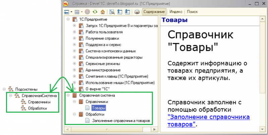268x135 pixels.
Task: Expand the Работа пользователя node
Action: coord(74,32)
